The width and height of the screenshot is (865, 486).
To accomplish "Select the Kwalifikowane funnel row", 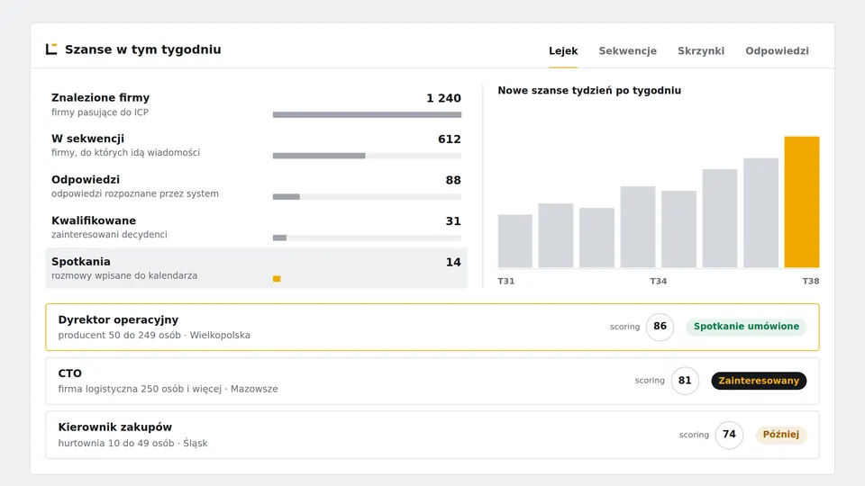I will click(x=257, y=227).
